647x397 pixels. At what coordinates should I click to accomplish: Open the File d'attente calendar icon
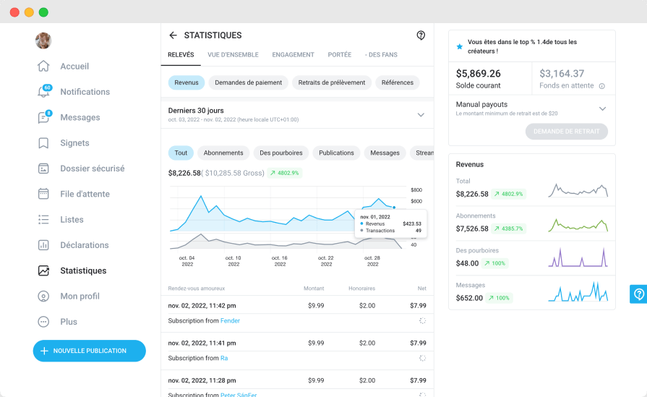coord(43,194)
